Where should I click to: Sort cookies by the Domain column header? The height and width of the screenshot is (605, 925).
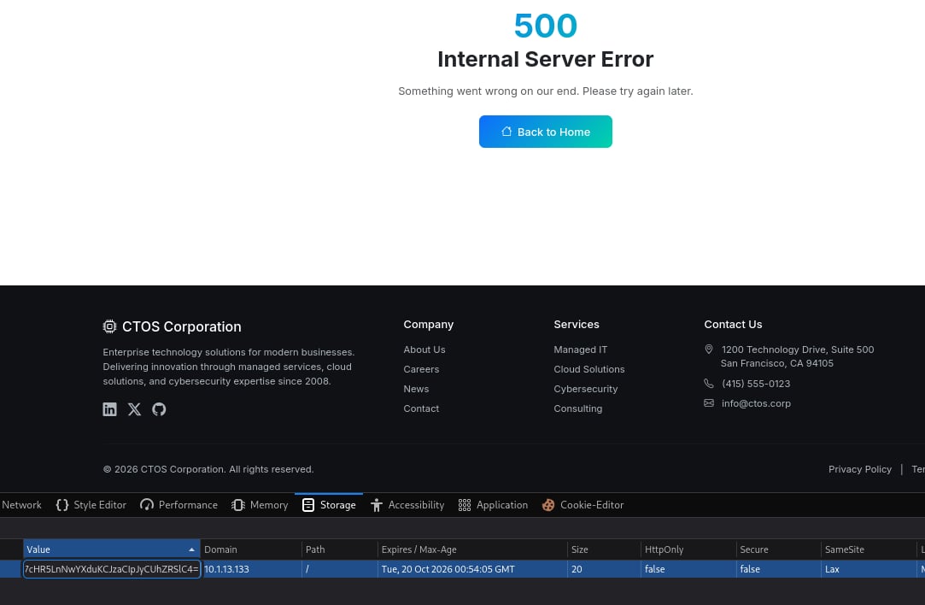[251, 549]
